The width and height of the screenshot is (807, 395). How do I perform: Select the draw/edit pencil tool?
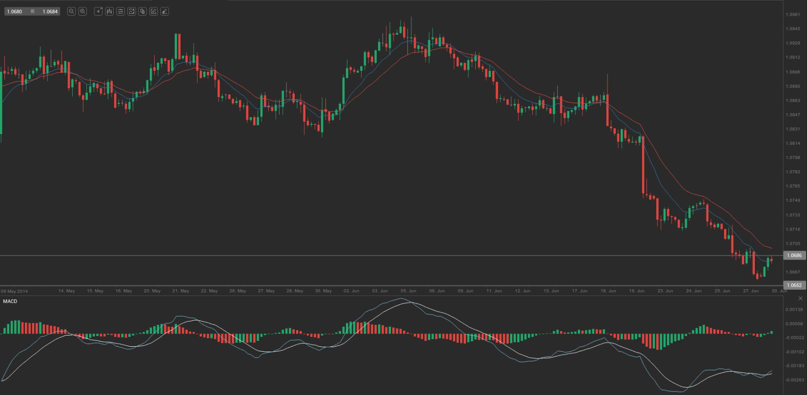[x=154, y=11]
